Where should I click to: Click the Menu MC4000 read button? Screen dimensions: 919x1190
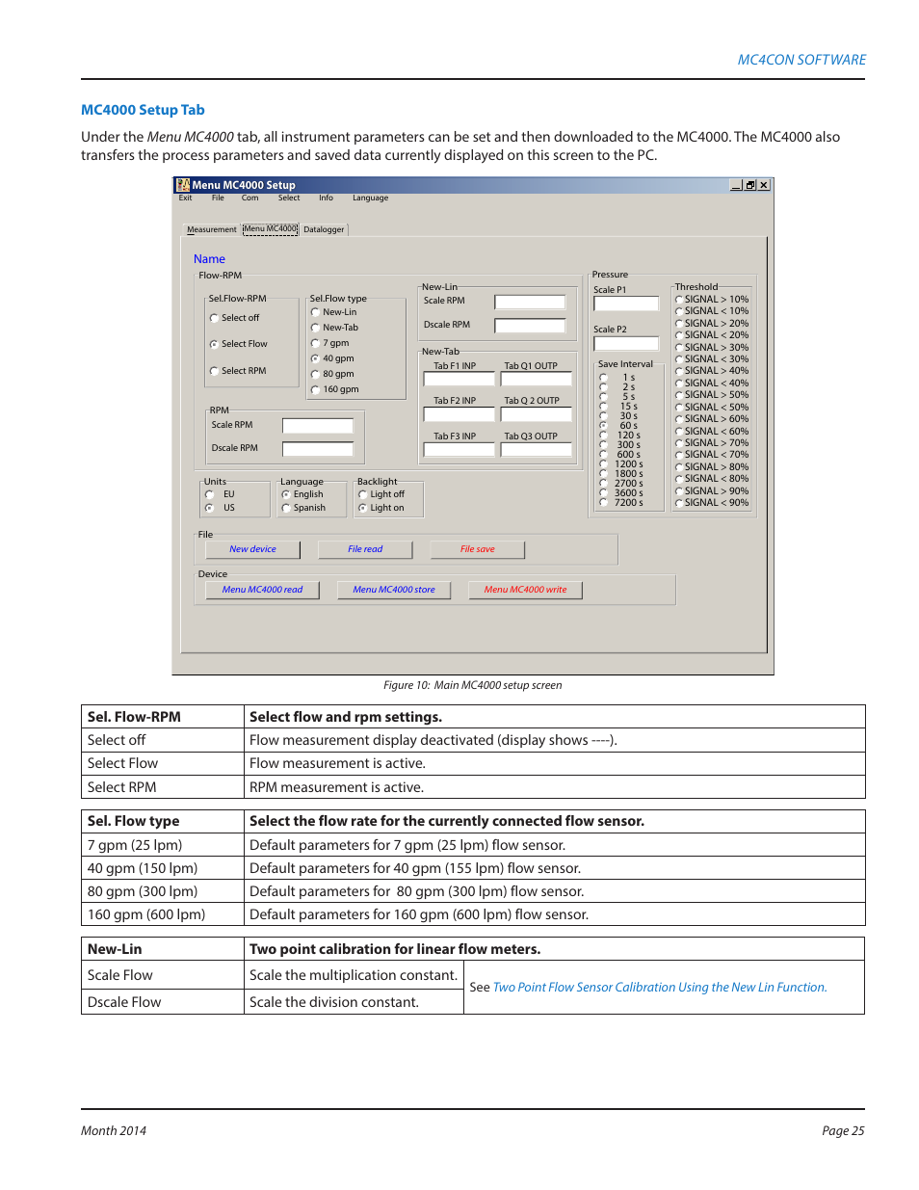tap(262, 590)
